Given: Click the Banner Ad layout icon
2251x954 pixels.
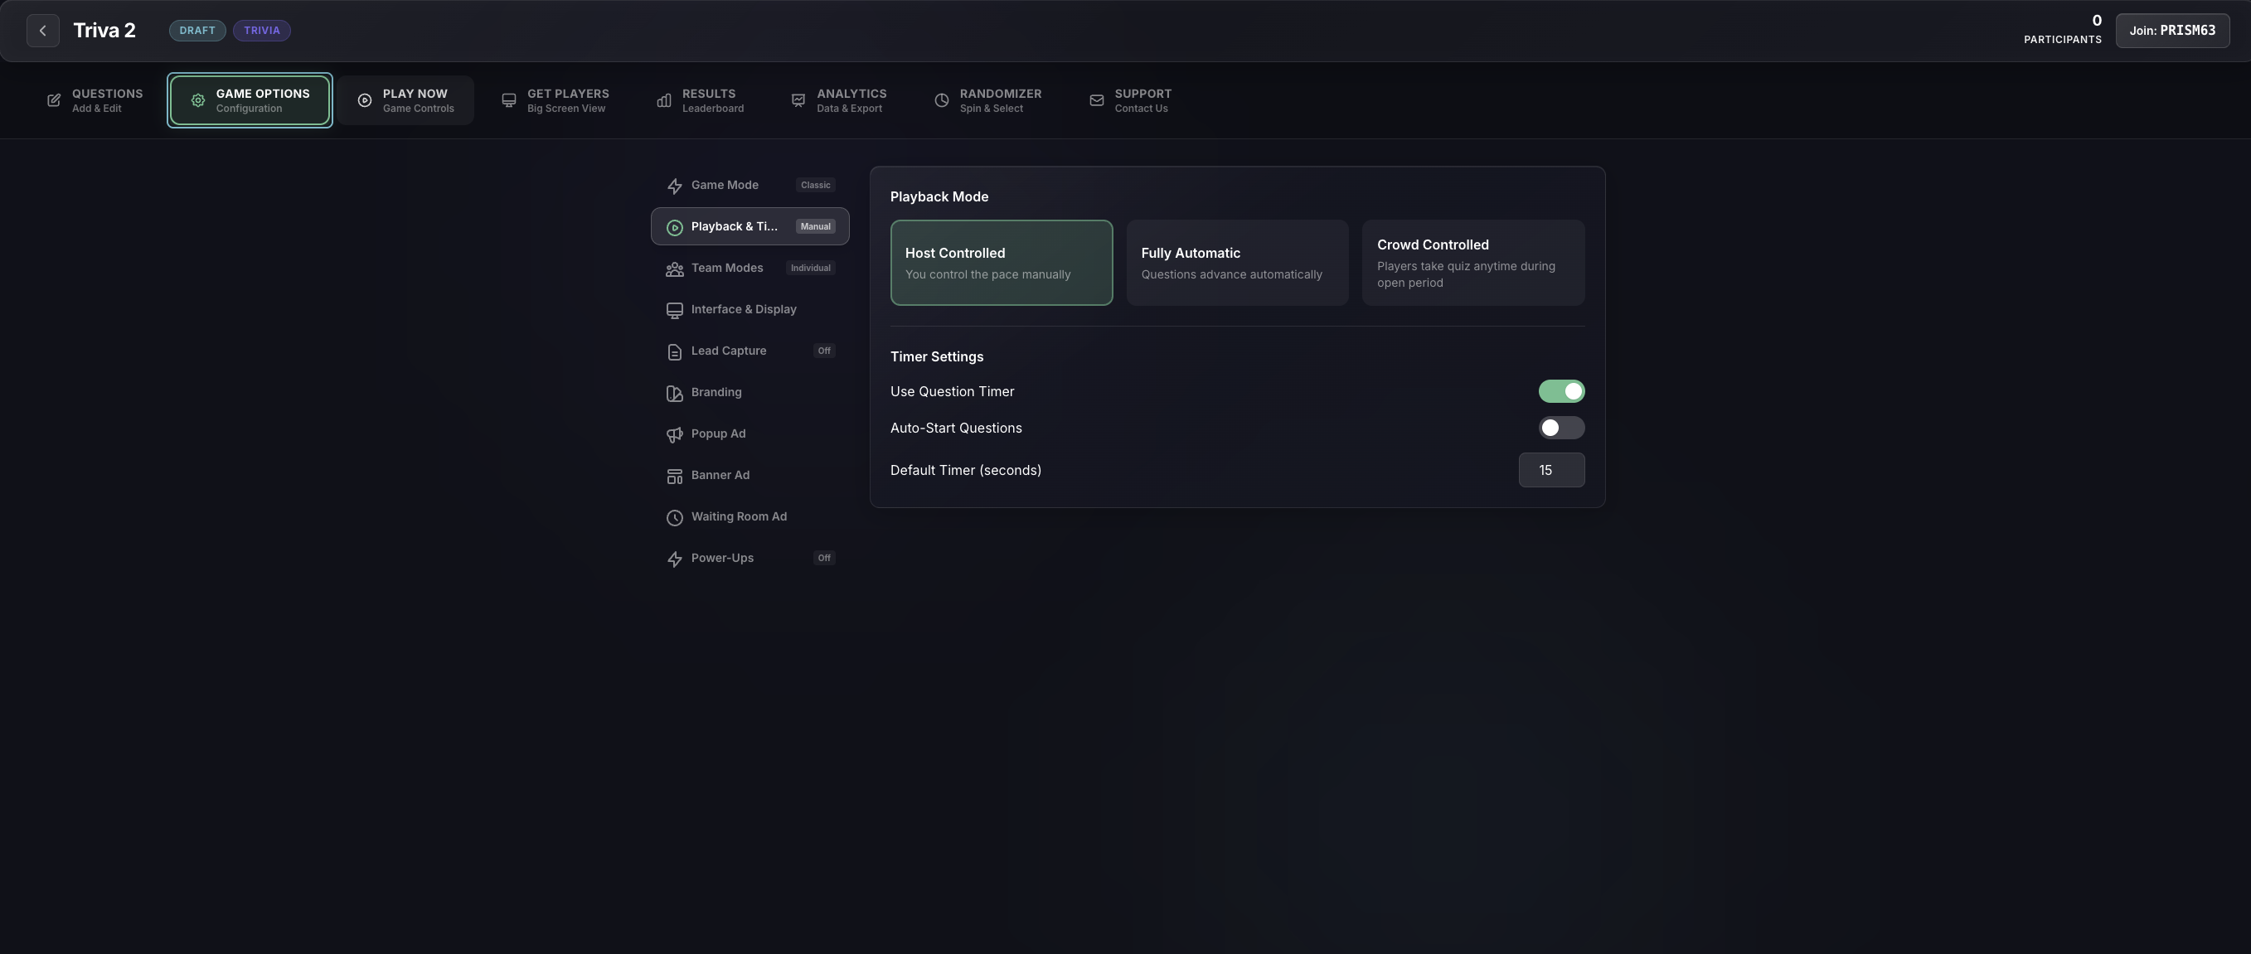Looking at the screenshot, I should [675, 476].
